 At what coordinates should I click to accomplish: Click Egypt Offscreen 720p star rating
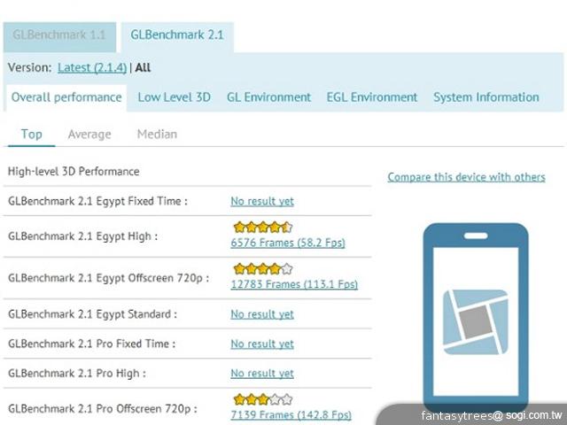tap(262, 269)
